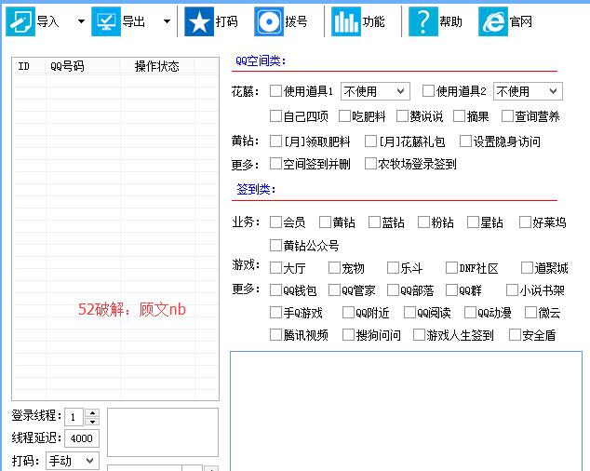This screenshot has width=590, height=471.
Task: Click the ID column header
Action: tap(29, 66)
